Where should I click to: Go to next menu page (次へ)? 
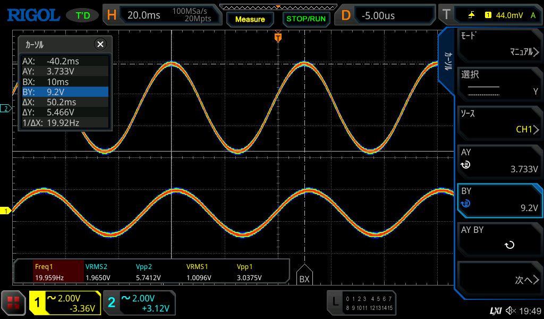[499, 280]
